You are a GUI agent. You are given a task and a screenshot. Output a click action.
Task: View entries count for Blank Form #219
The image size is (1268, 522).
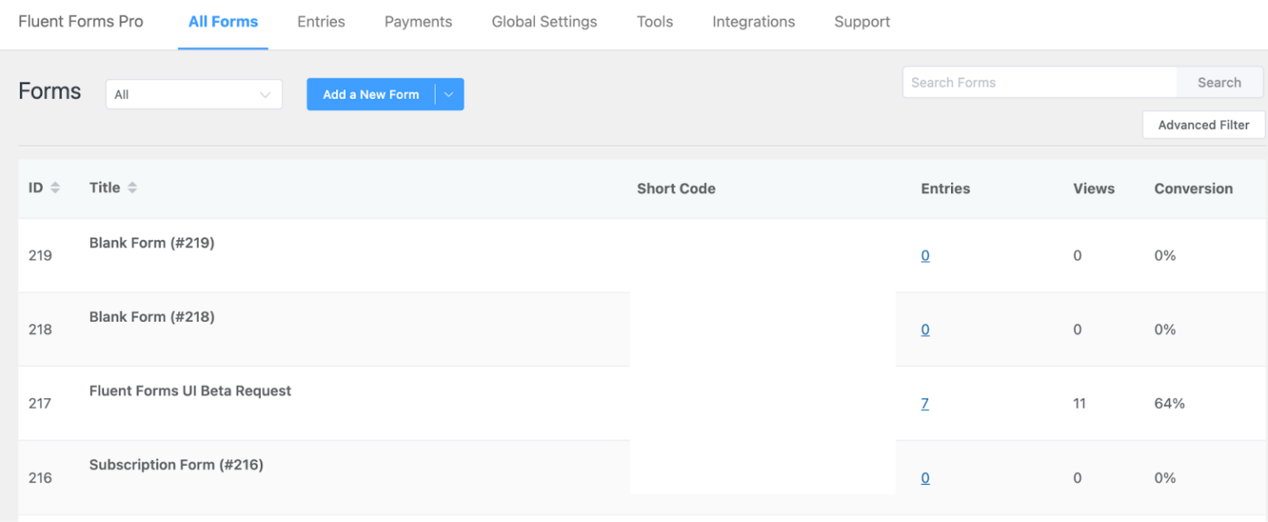point(925,256)
